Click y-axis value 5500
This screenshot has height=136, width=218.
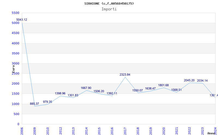[16, 13]
